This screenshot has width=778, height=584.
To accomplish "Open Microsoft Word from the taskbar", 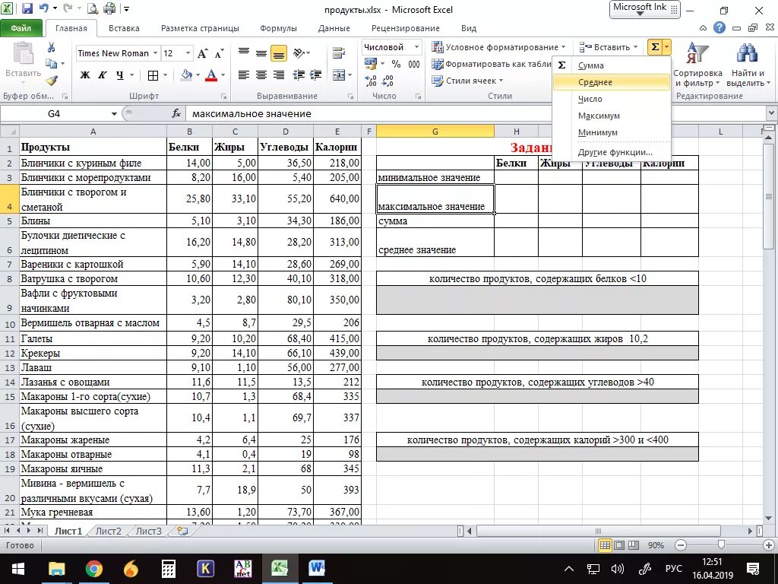I will (x=317, y=568).
